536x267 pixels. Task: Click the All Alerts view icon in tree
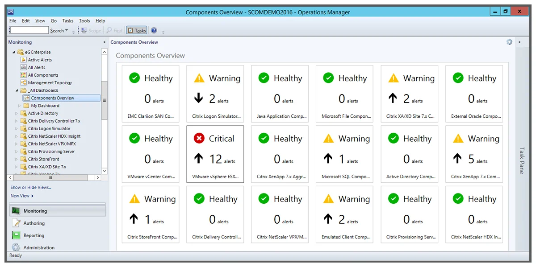click(24, 67)
